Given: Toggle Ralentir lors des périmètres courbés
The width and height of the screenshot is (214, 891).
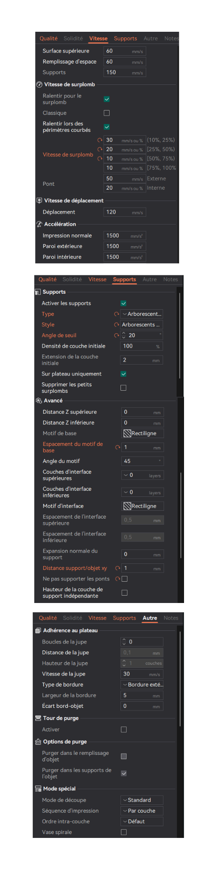Looking at the screenshot, I should (x=107, y=127).
